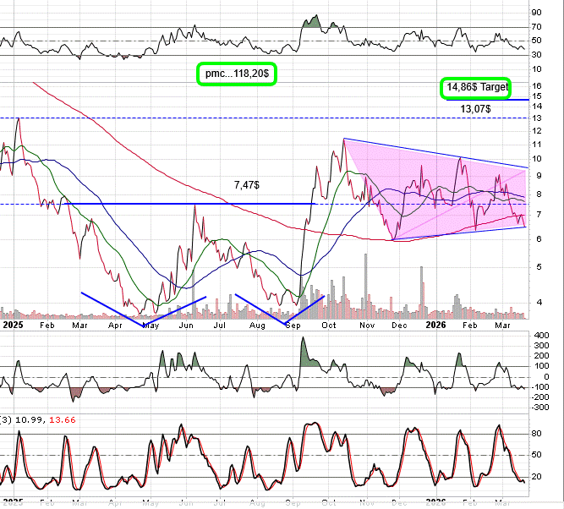This screenshot has height=509, width=564.
Task: Click the "400" tick on the oscillator scale
Action: [539, 337]
